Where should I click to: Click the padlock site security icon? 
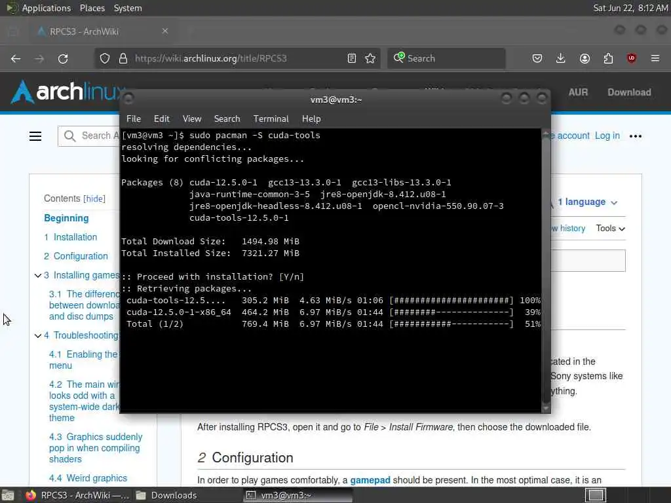coord(123,58)
